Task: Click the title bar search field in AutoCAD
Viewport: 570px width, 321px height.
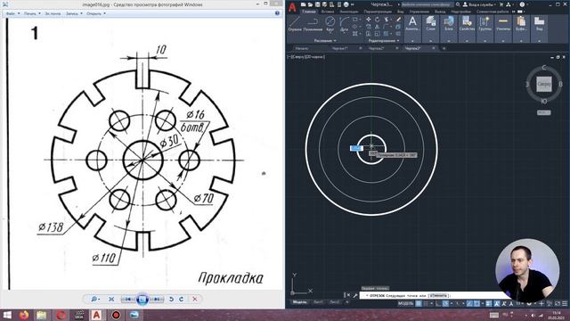Action: pos(427,4)
